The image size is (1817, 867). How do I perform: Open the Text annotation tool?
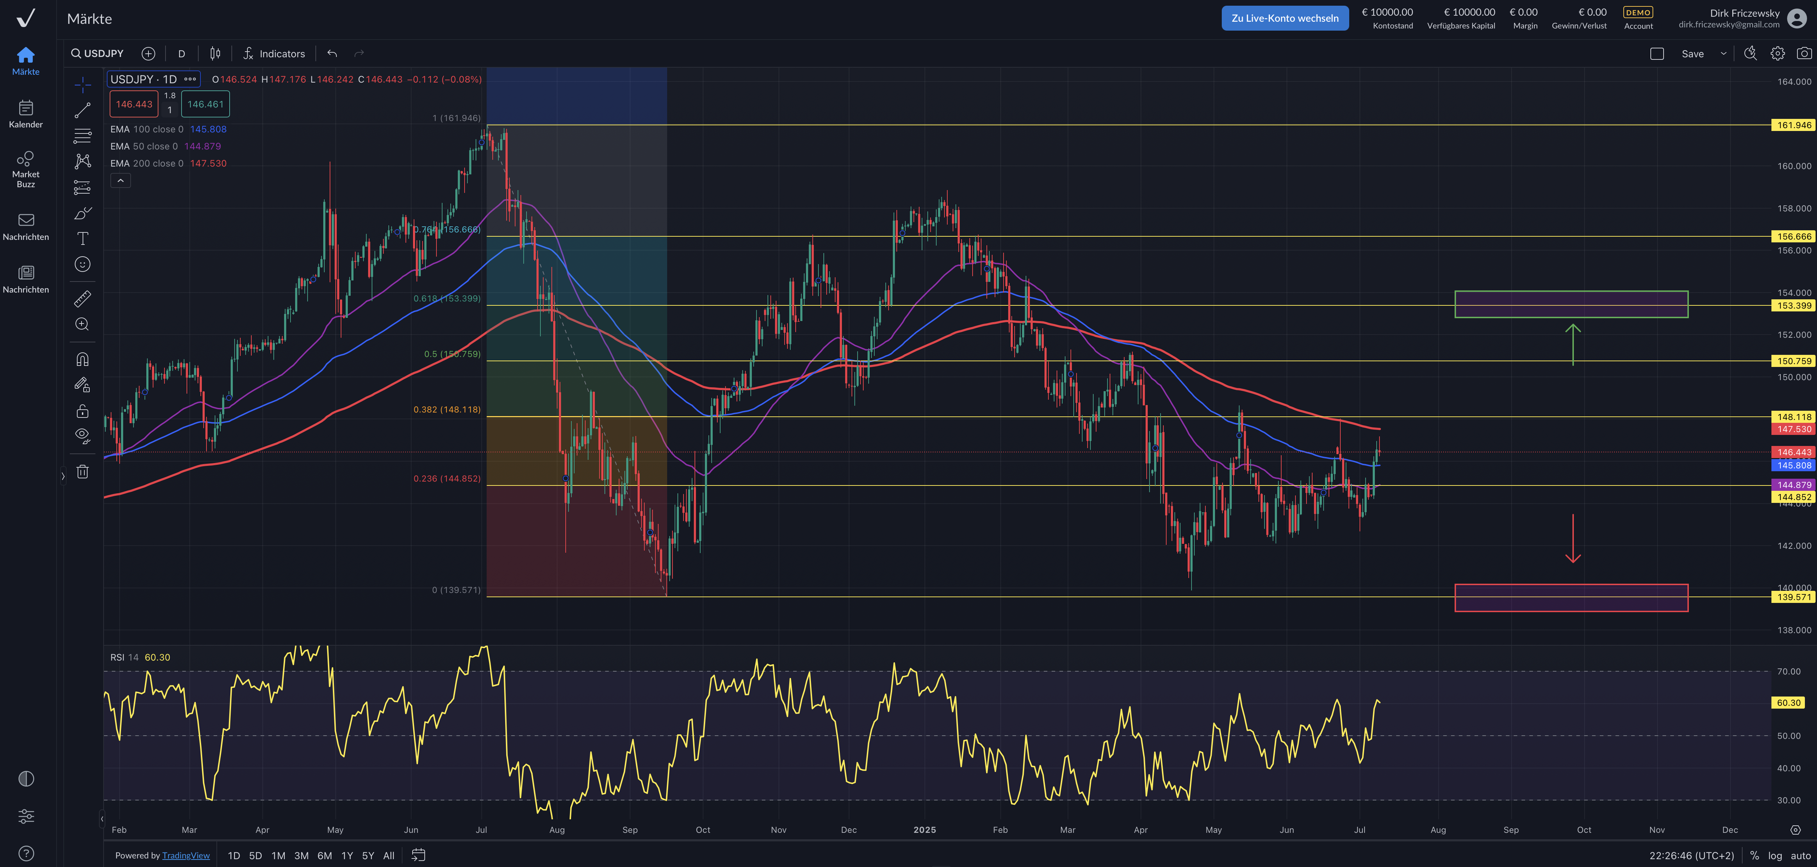(83, 238)
